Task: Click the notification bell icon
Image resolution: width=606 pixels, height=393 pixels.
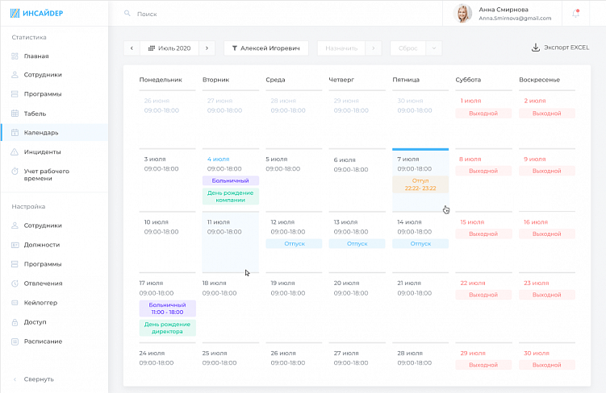Action: click(575, 14)
